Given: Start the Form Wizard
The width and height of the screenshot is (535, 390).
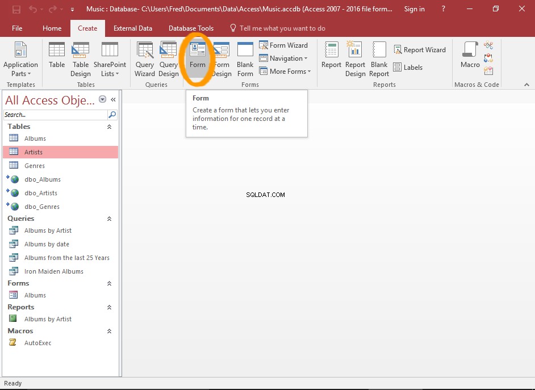Looking at the screenshot, I should 283,45.
